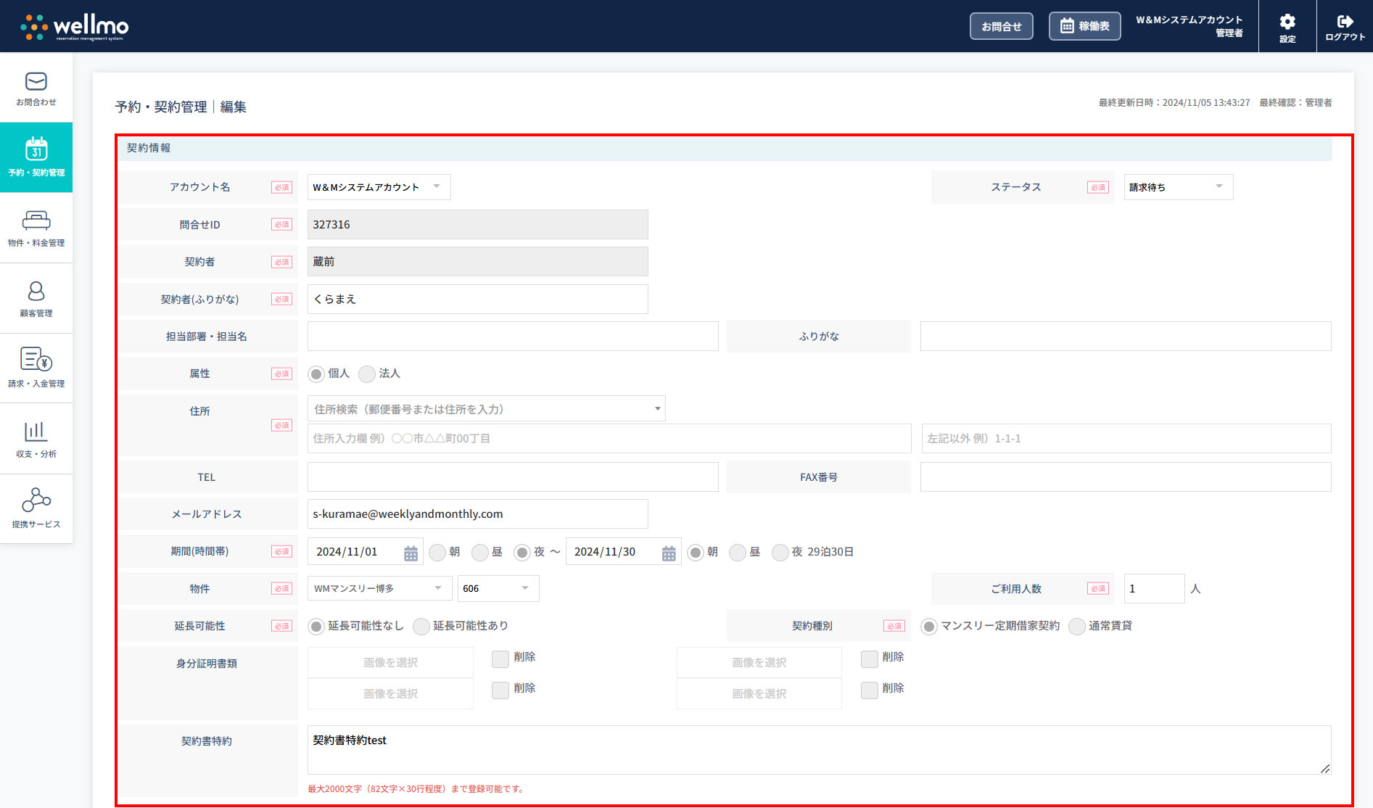Check the bottom 削除 checkbox in right column
The height and width of the screenshot is (808, 1373).
coord(870,690)
